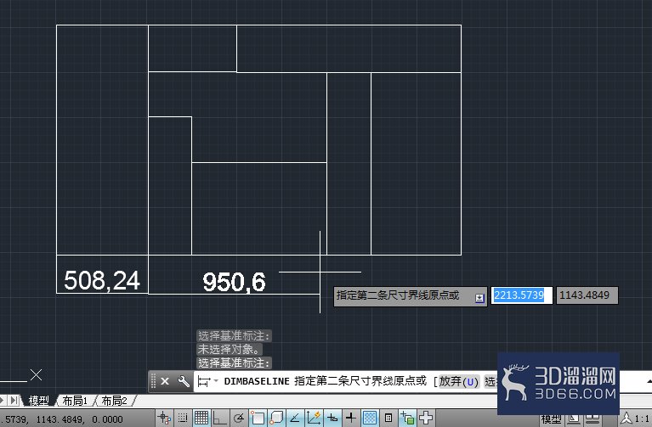Jump to the last layout tab with the arrow
The width and height of the screenshot is (652, 427).
tap(14, 401)
